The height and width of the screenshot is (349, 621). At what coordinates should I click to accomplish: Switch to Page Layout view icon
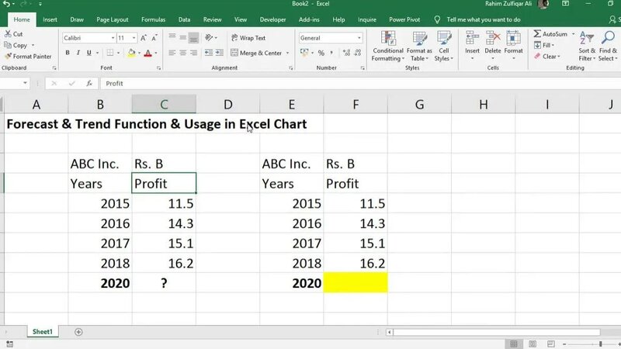click(x=533, y=344)
